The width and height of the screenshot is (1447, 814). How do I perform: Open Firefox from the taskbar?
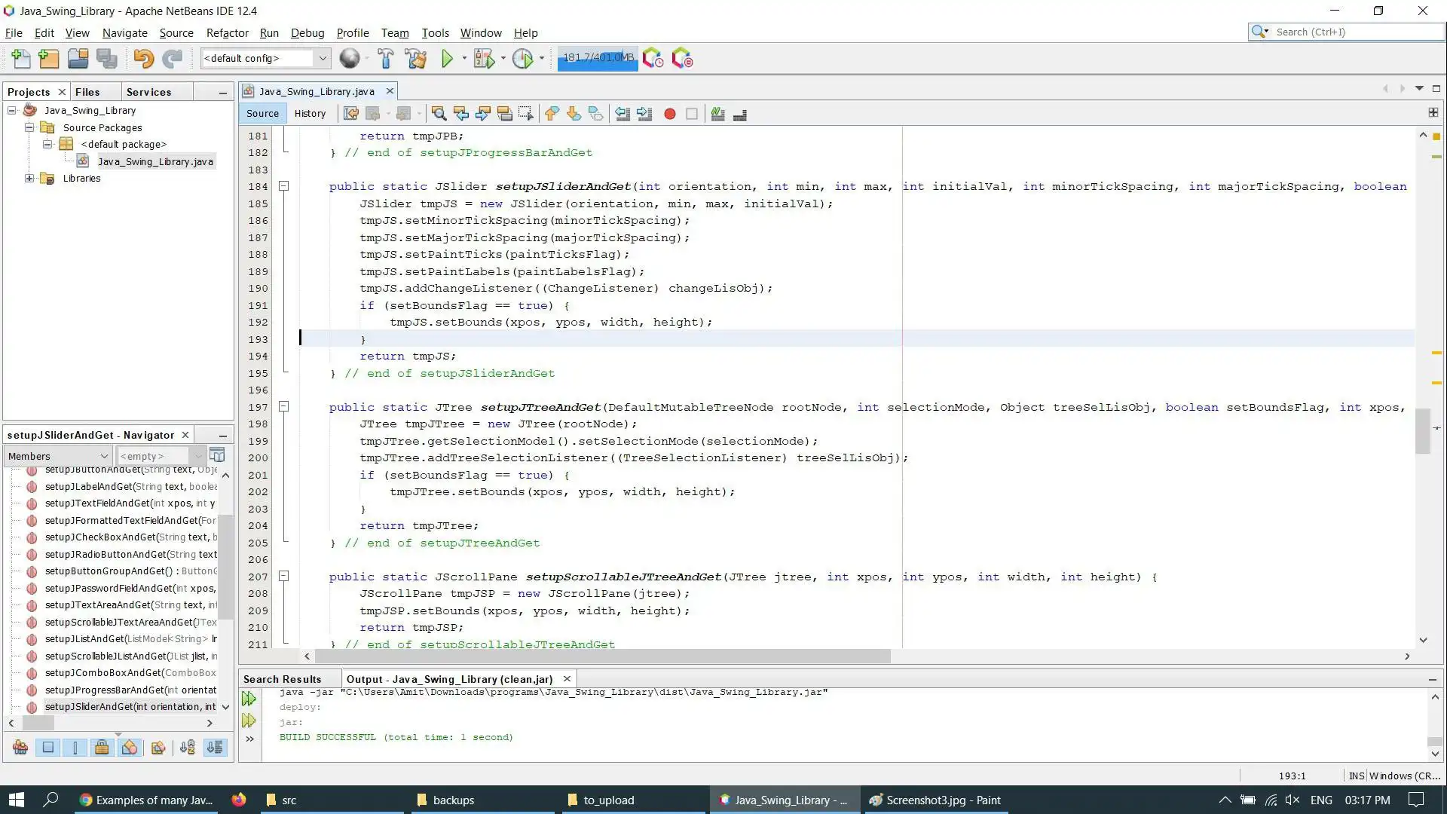[239, 800]
